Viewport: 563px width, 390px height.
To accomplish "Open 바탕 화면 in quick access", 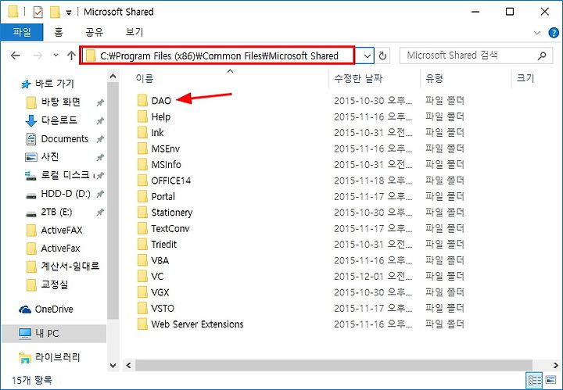I will (x=60, y=102).
